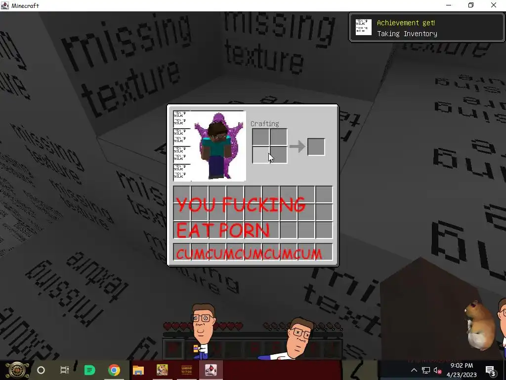506x380 pixels.
Task: Click the Taking Inventory achievement icon
Action: [x=363, y=27]
